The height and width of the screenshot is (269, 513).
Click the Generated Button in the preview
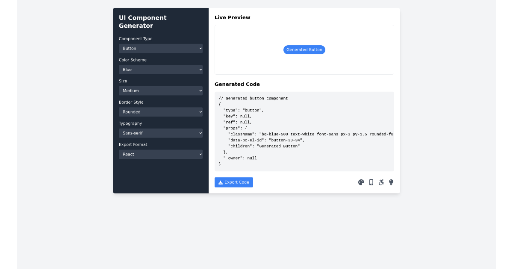(304, 50)
